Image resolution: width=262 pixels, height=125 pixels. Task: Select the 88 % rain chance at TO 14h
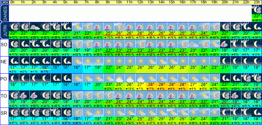[162, 106]
